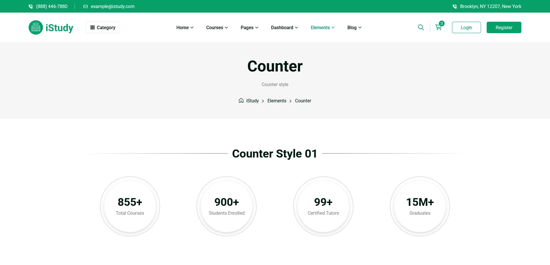Open the Dashboard menu item

tap(284, 27)
